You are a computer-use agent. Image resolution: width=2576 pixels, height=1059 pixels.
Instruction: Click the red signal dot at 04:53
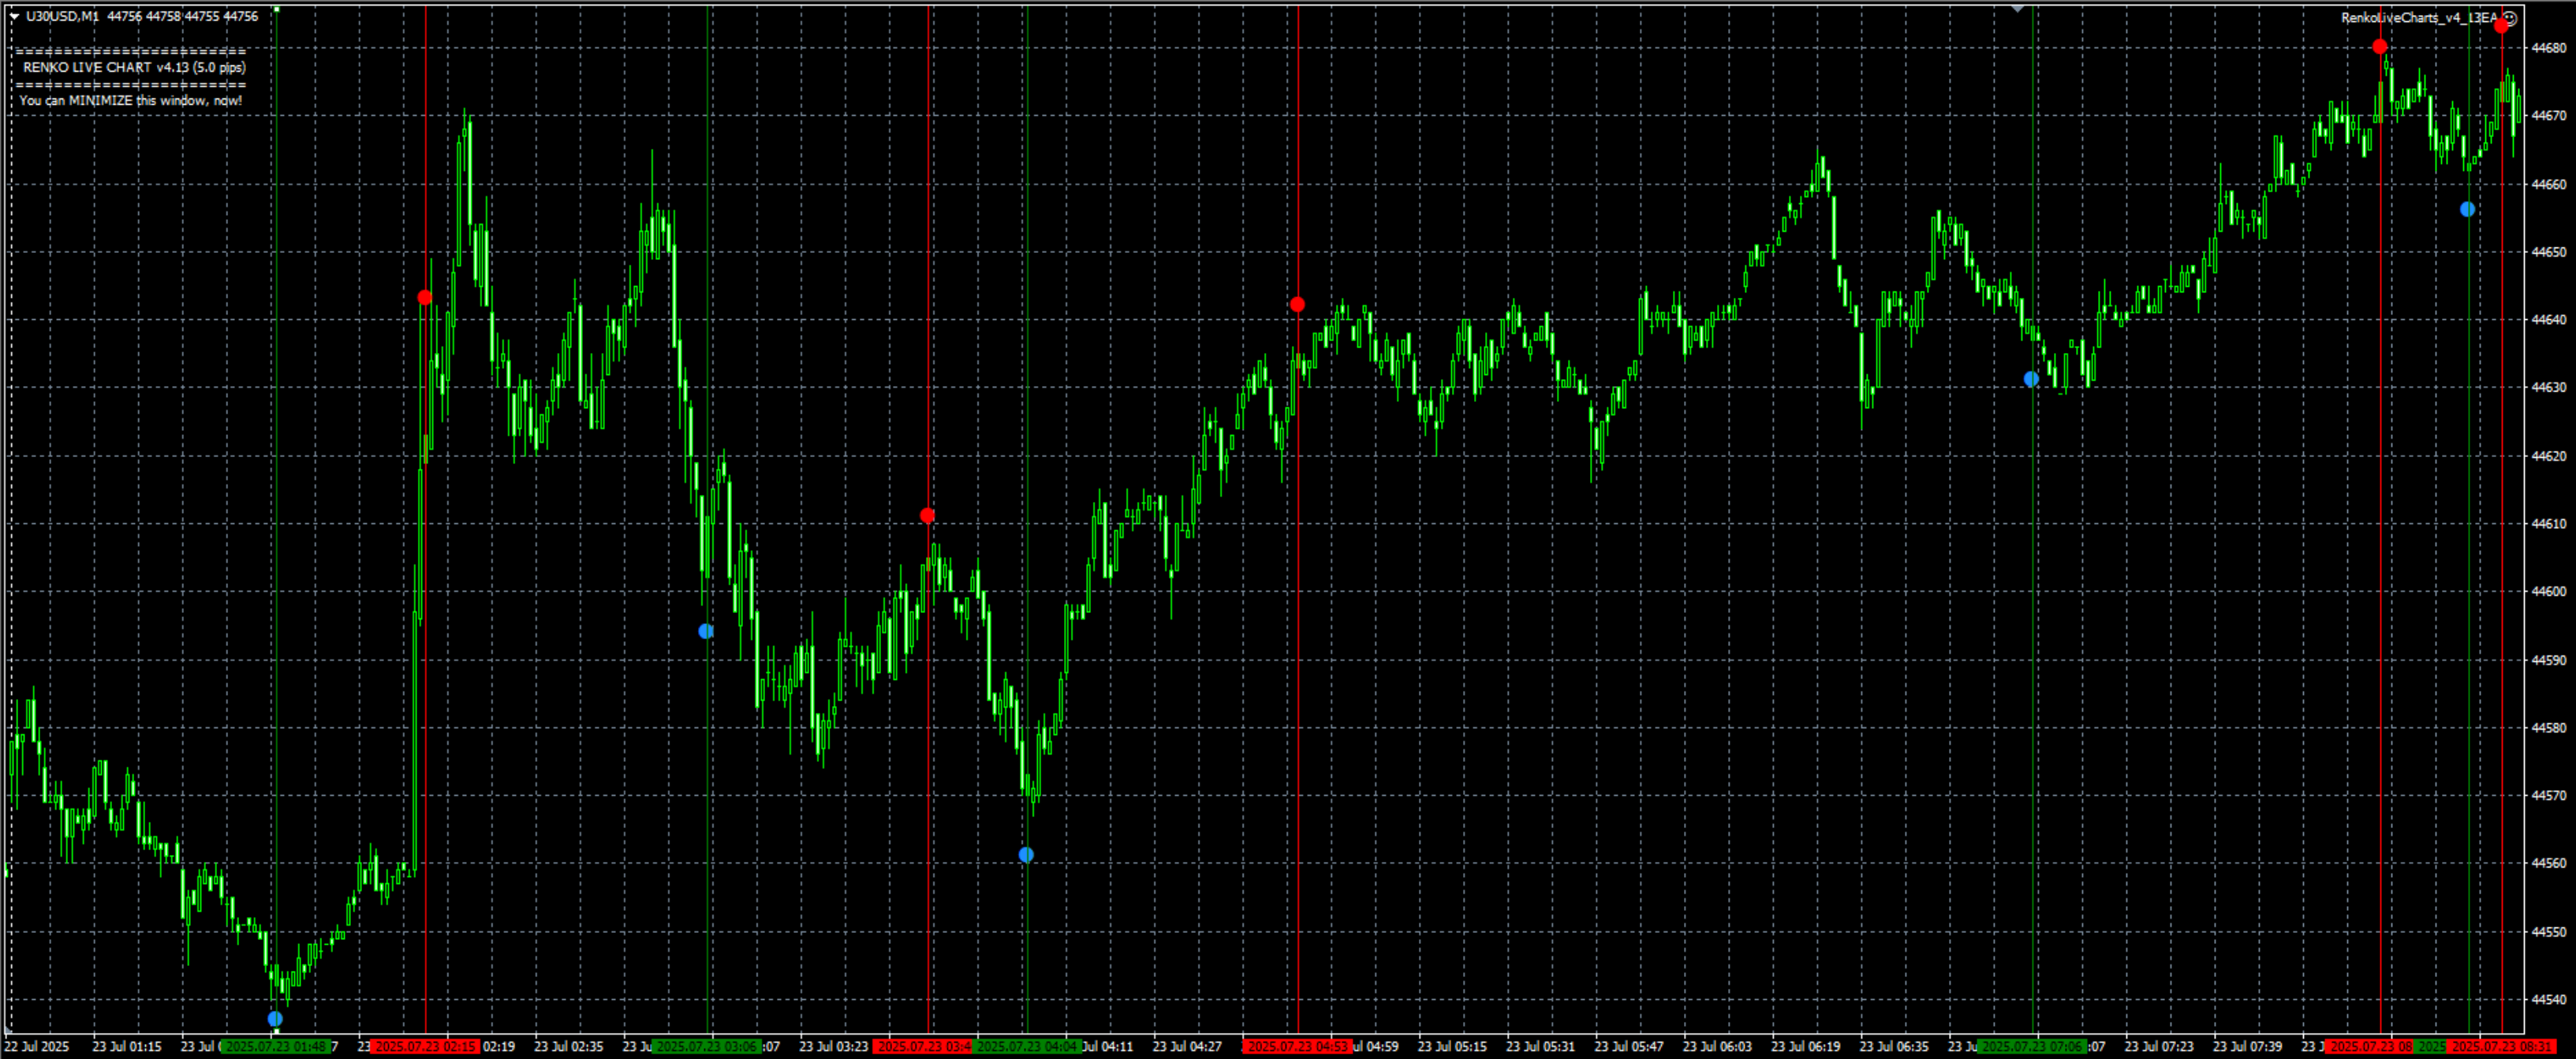click(x=1297, y=305)
